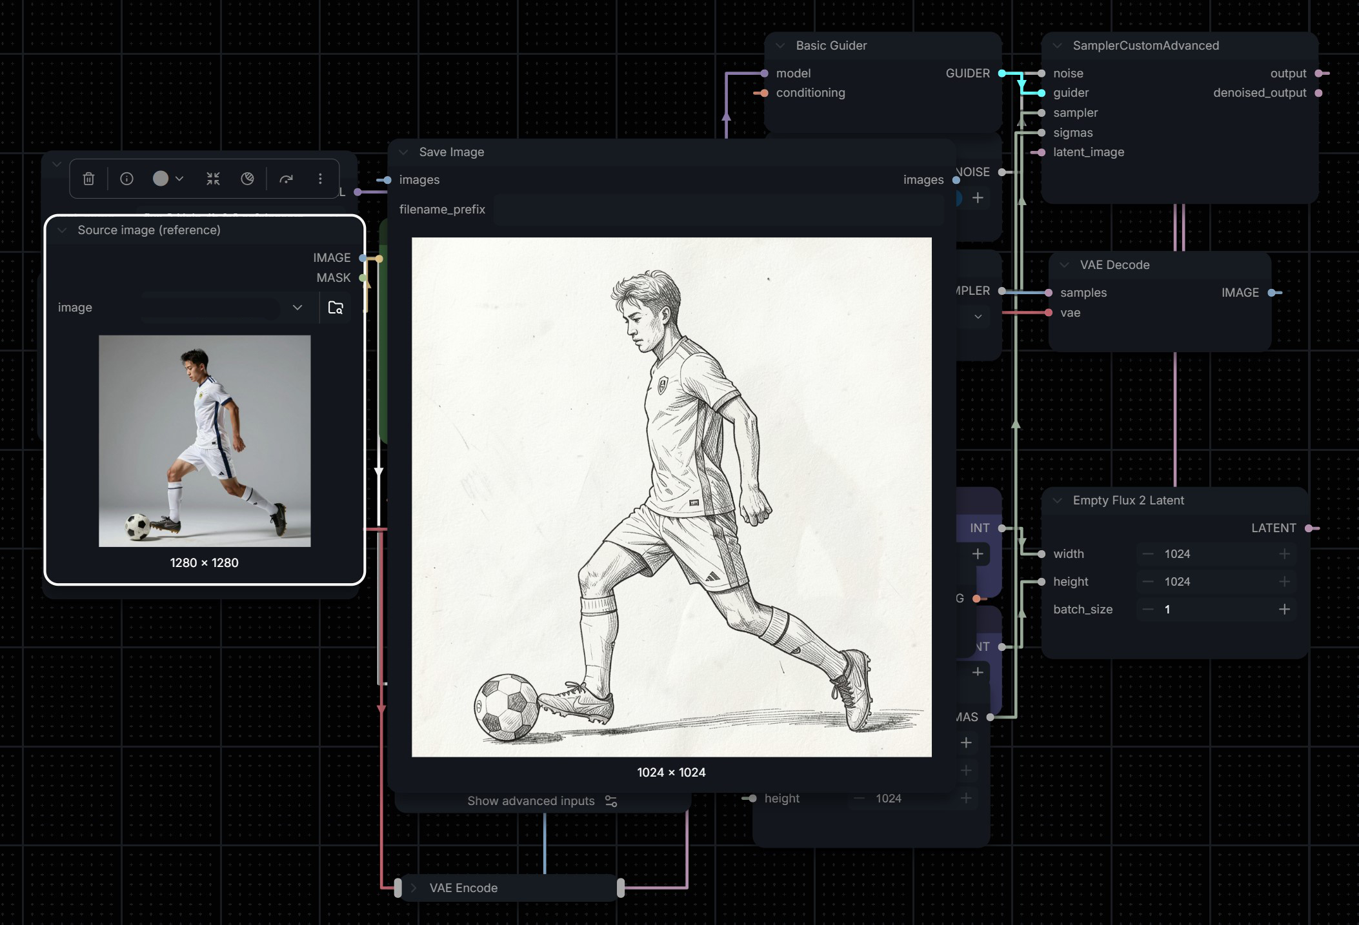Click the conditioning input port on Basic Guider
Screen dimensions: 1359x925
coord(764,93)
